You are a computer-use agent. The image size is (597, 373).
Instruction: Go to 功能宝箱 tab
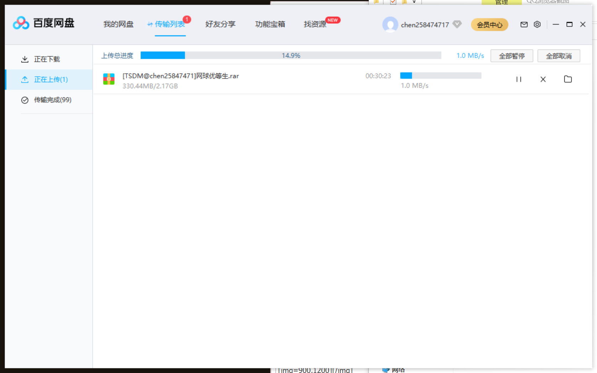pyautogui.click(x=270, y=24)
